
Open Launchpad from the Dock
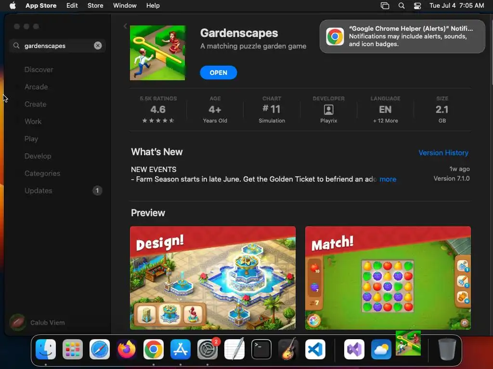tap(73, 349)
